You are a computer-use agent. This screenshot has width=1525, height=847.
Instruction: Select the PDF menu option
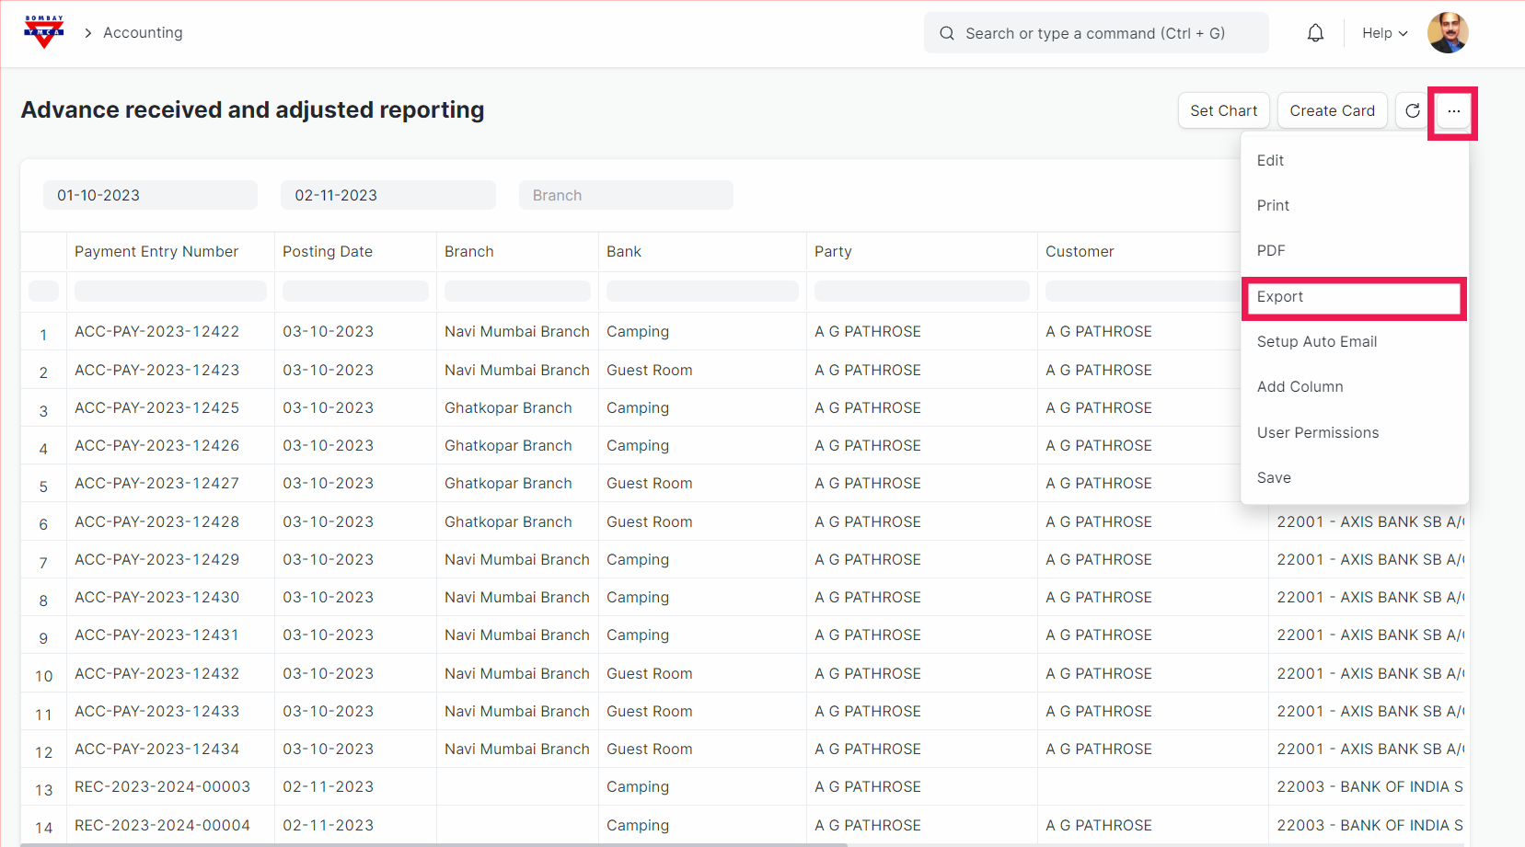pyautogui.click(x=1271, y=251)
